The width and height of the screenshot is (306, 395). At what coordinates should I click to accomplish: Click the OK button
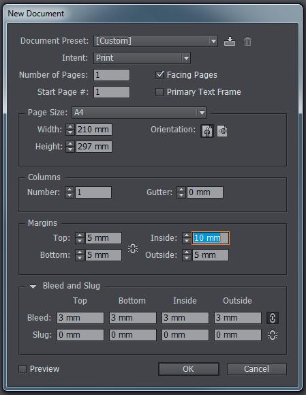coord(189,369)
